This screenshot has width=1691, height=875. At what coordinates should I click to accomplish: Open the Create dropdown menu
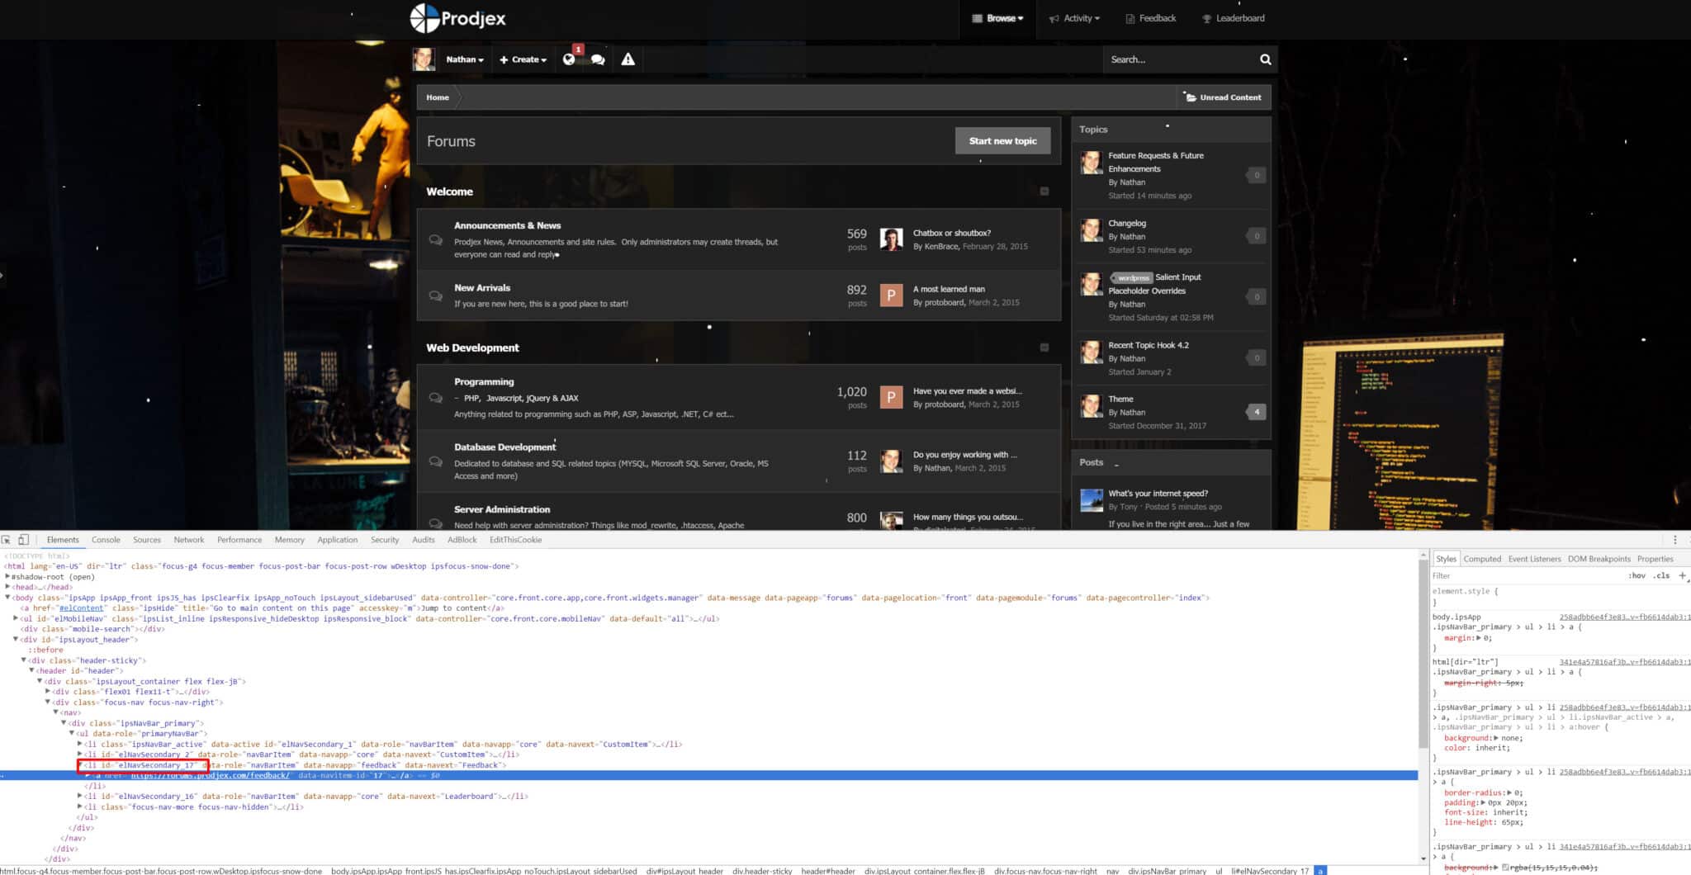pos(523,59)
